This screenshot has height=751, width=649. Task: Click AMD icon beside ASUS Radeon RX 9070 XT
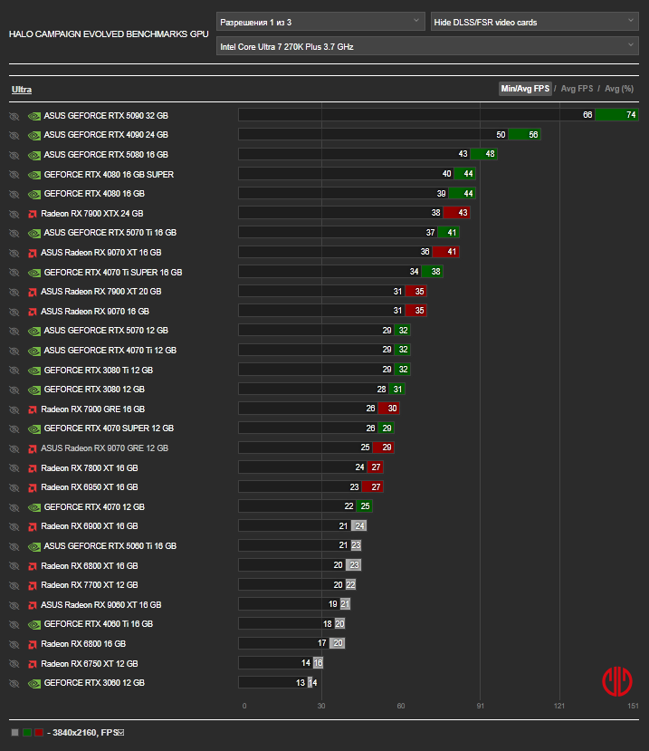point(33,253)
